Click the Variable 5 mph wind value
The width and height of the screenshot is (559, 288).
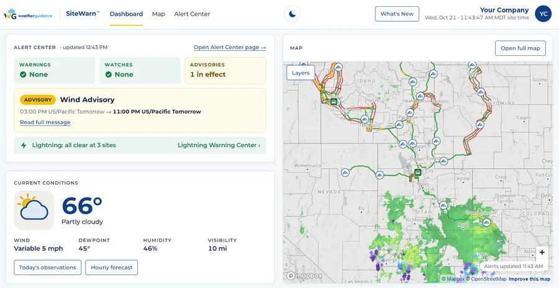[x=39, y=248]
